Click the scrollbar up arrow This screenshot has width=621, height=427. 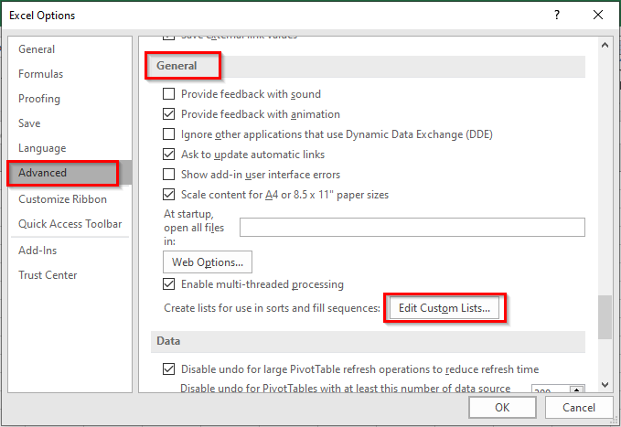(x=605, y=45)
